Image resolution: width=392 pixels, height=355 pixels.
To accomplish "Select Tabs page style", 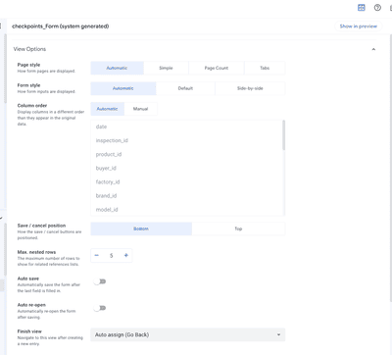I will [265, 68].
